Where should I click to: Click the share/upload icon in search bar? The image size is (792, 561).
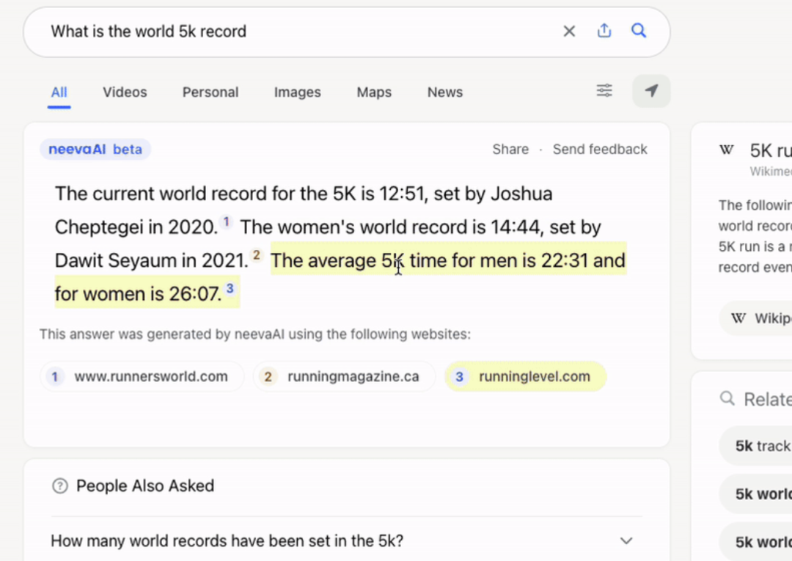(x=604, y=31)
